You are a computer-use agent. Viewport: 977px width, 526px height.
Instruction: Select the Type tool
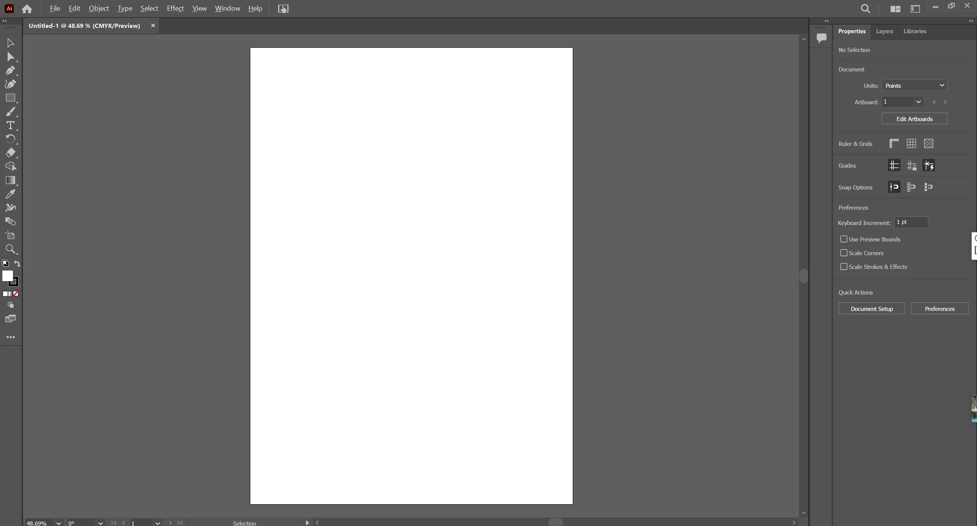11,125
